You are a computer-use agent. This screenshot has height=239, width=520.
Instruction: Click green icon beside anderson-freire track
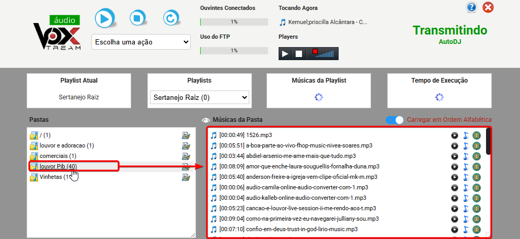point(476,177)
